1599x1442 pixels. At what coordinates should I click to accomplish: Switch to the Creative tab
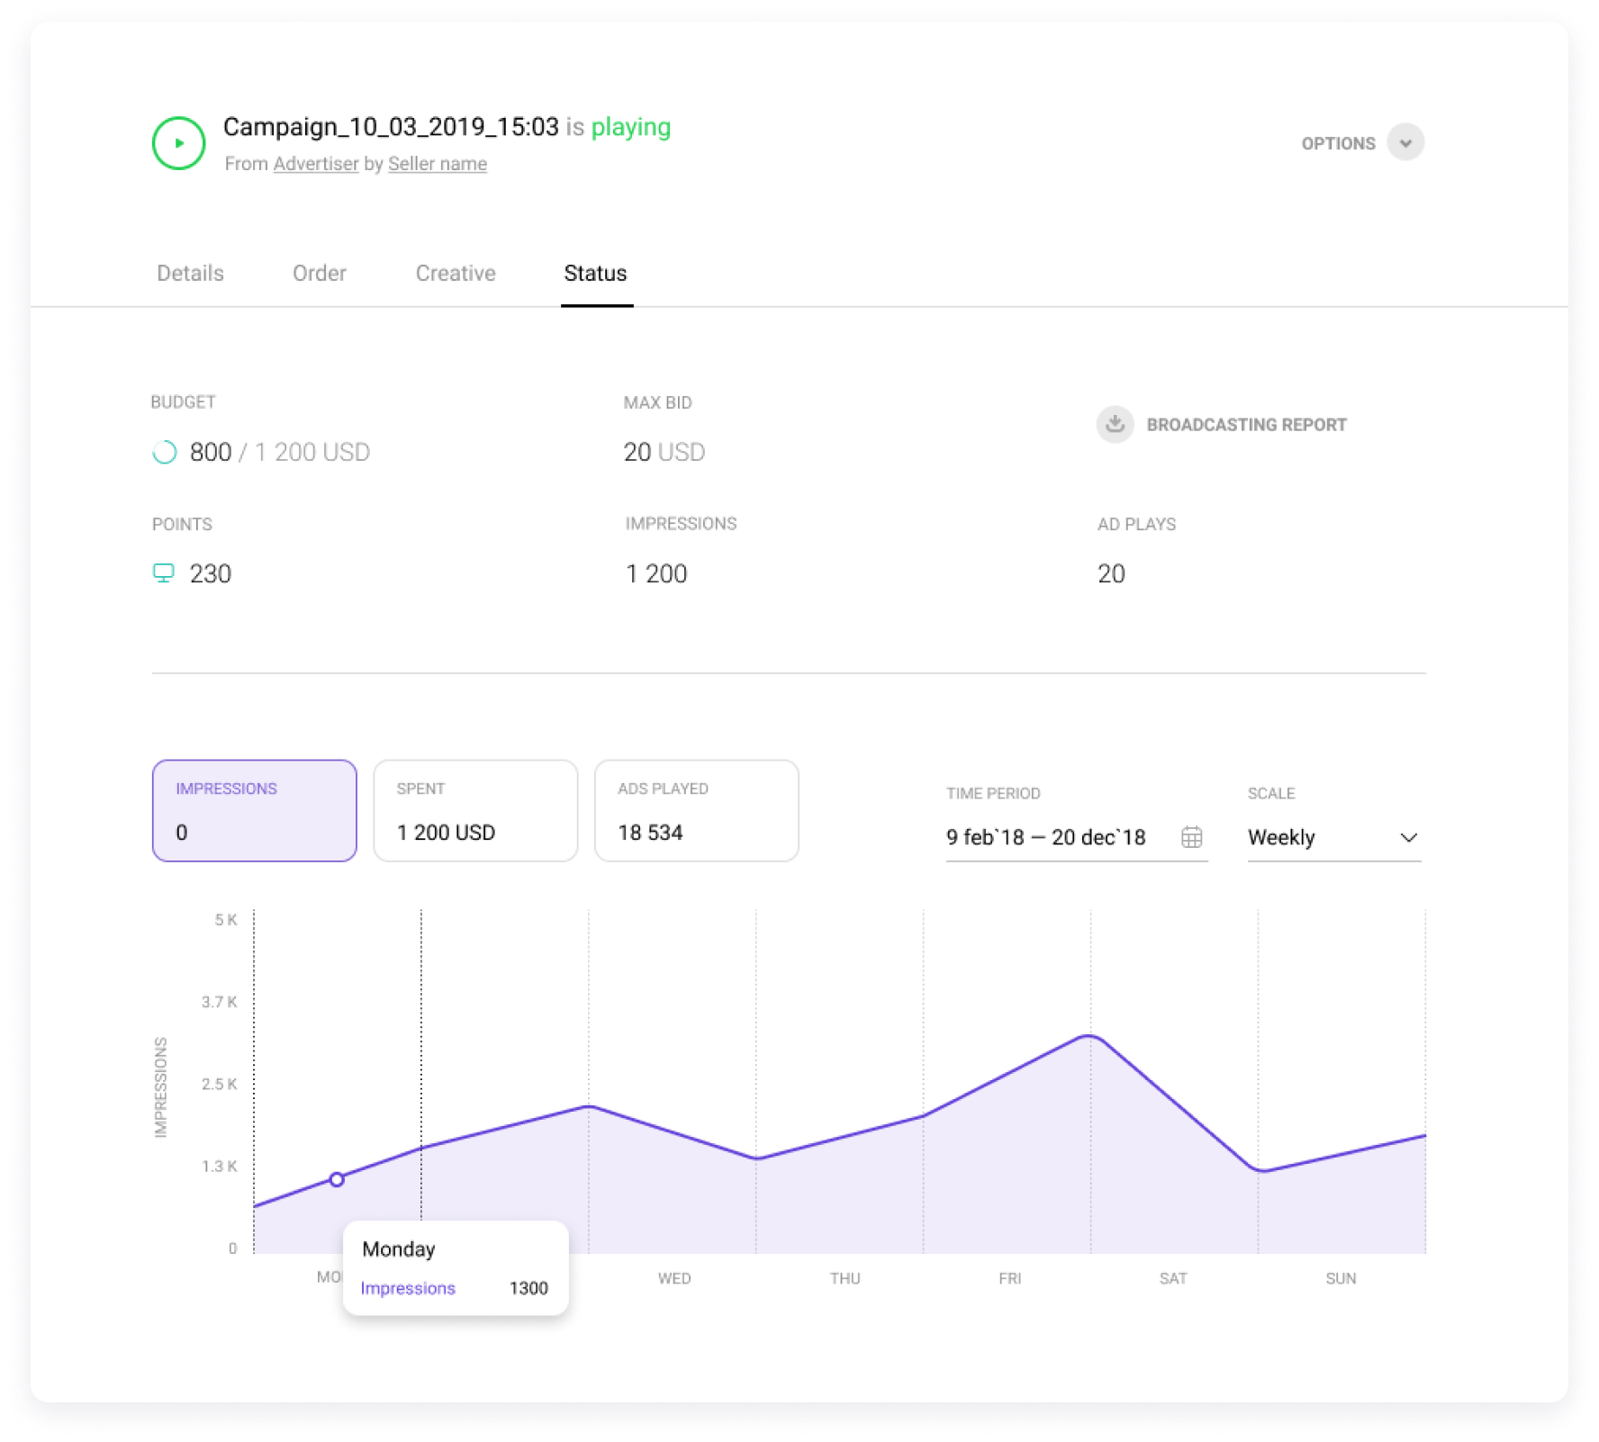click(x=456, y=274)
